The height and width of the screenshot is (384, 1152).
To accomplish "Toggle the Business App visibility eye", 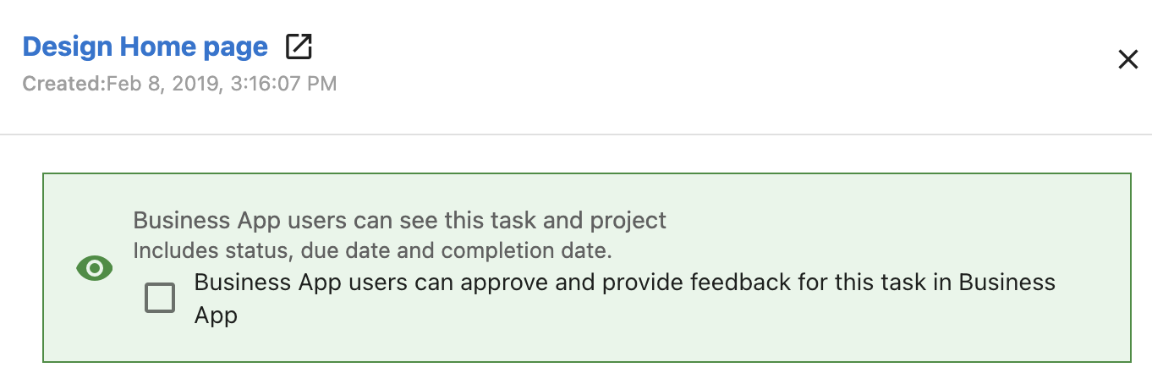I will (x=95, y=269).
